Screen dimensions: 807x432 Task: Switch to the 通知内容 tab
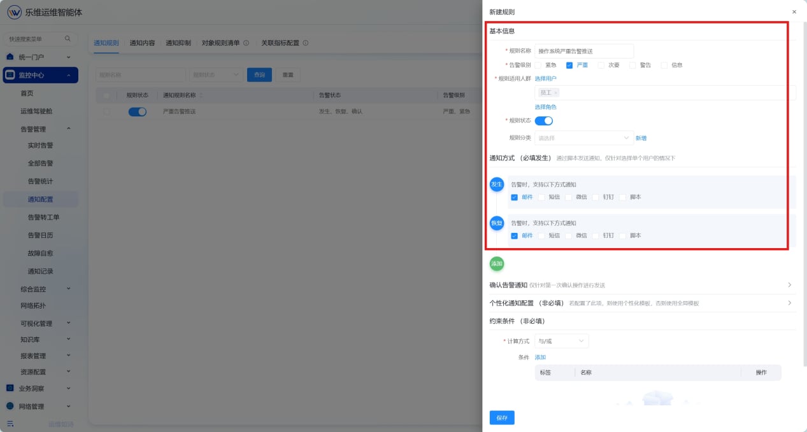coord(142,43)
